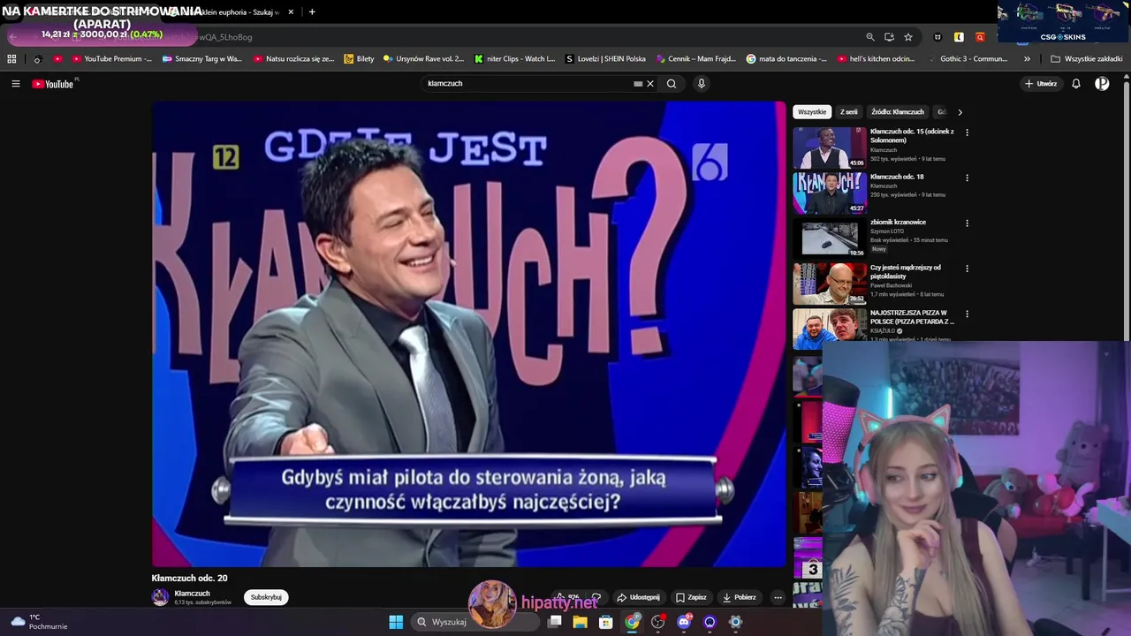Viewport: 1131px width, 636px height.
Task: Open the Lovelzi SHEIN Polska bookmark
Action: [605, 59]
